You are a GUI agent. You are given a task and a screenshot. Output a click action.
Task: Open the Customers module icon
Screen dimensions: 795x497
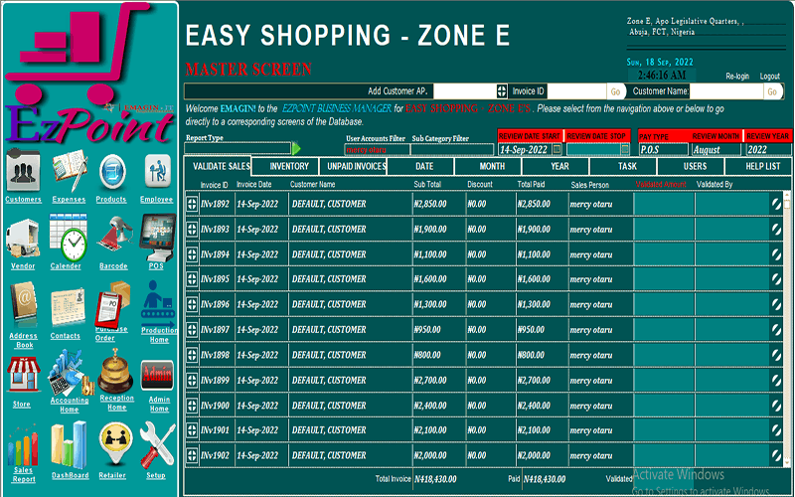click(23, 173)
